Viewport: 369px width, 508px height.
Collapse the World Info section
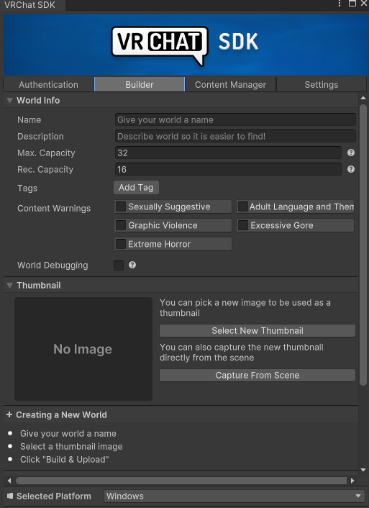(x=10, y=101)
